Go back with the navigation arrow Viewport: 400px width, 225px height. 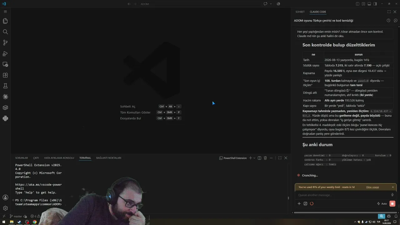click(x=129, y=4)
